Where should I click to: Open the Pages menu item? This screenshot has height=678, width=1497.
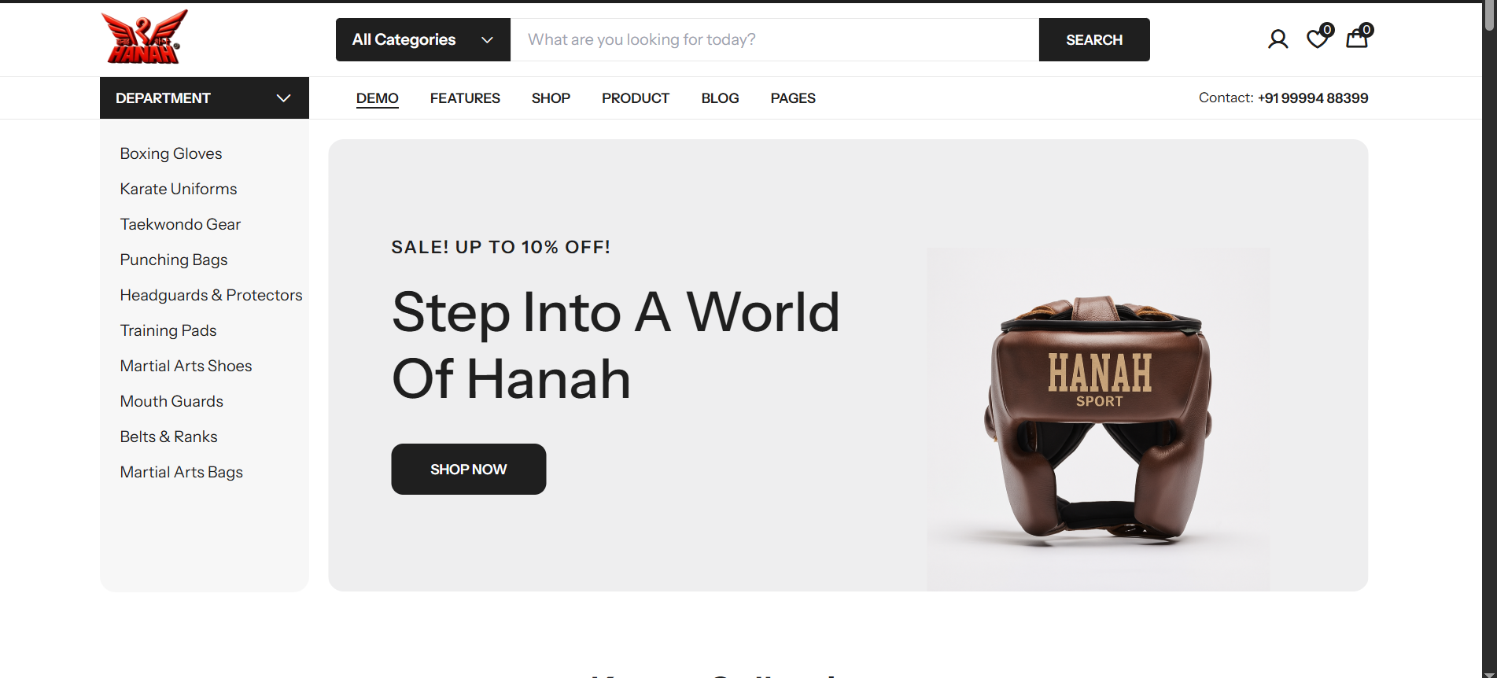pos(793,98)
